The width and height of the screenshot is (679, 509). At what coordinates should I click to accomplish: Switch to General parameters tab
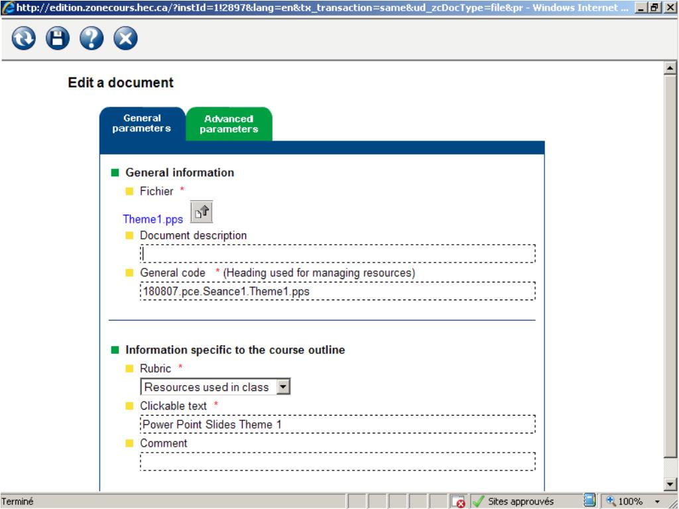142,124
